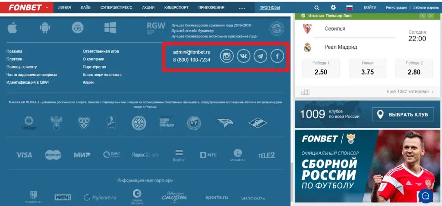Show next match with right arrow
442x206 pixels.
tap(430, 16)
